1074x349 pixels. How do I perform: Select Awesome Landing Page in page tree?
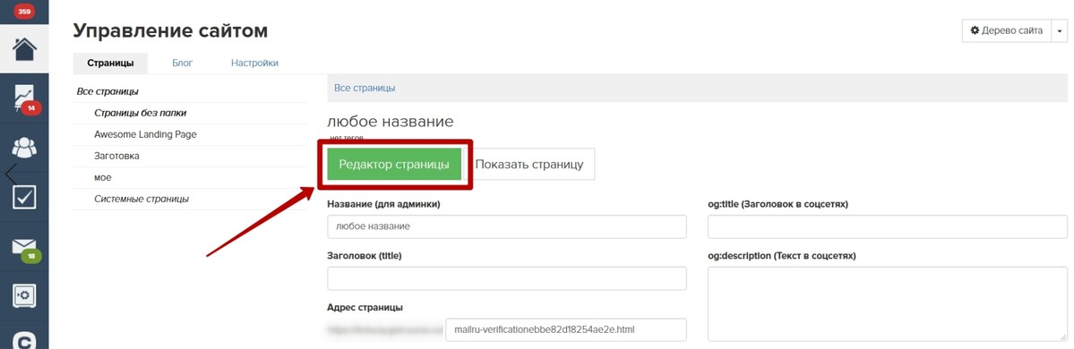tap(145, 134)
